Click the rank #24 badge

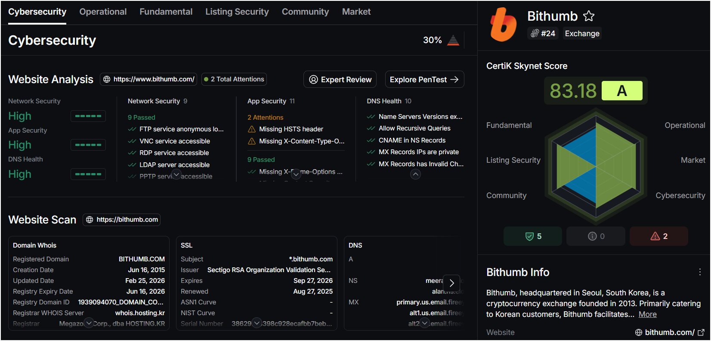click(x=543, y=34)
